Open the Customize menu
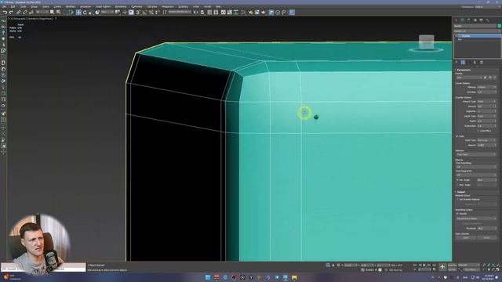The width and height of the screenshot is (502, 282). pyautogui.click(x=136, y=6)
